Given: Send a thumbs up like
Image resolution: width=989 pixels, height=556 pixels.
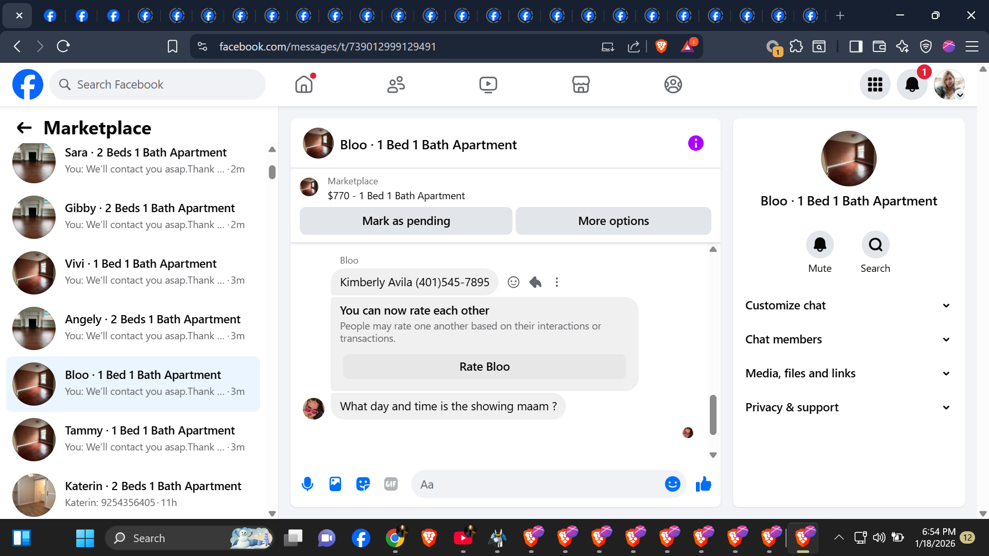Looking at the screenshot, I should (703, 484).
